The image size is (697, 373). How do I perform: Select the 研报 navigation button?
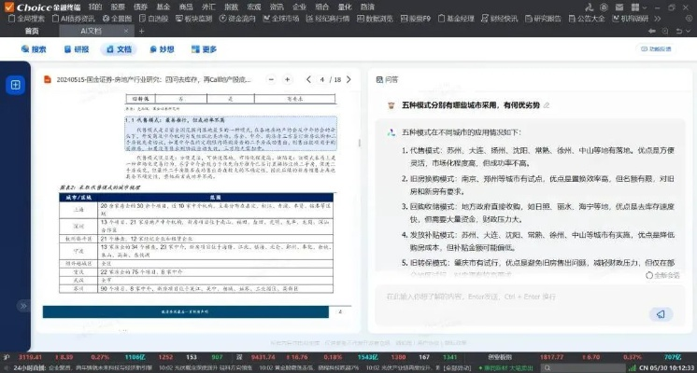(x=77, y=49)
